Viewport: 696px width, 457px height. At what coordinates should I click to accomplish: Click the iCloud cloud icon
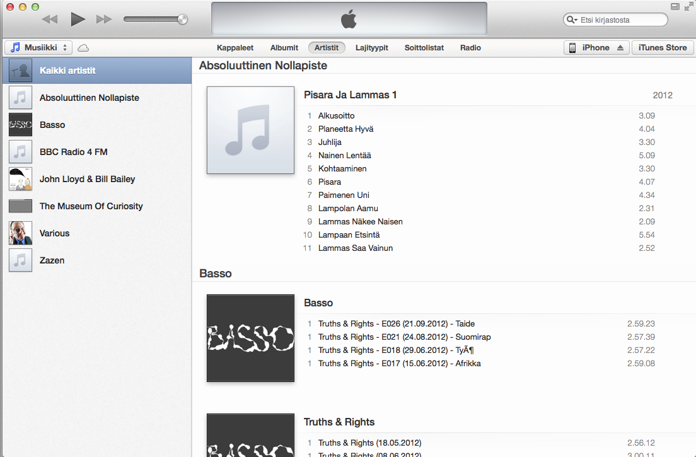pos(83,48)
